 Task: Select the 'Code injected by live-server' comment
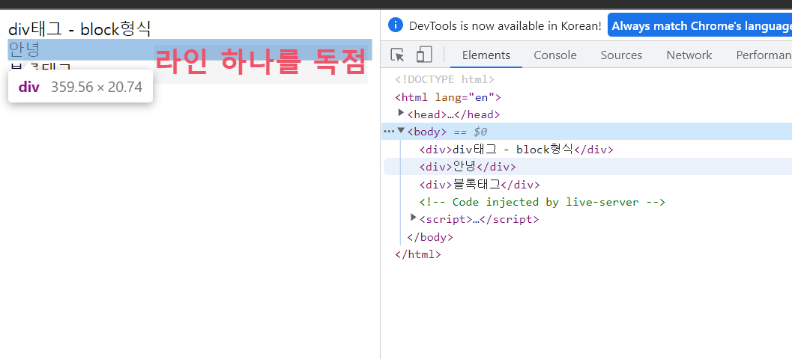pos(542,202)
